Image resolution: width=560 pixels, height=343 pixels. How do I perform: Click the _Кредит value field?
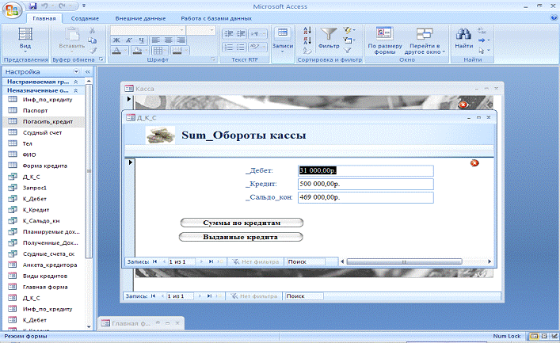coord(365,184)
